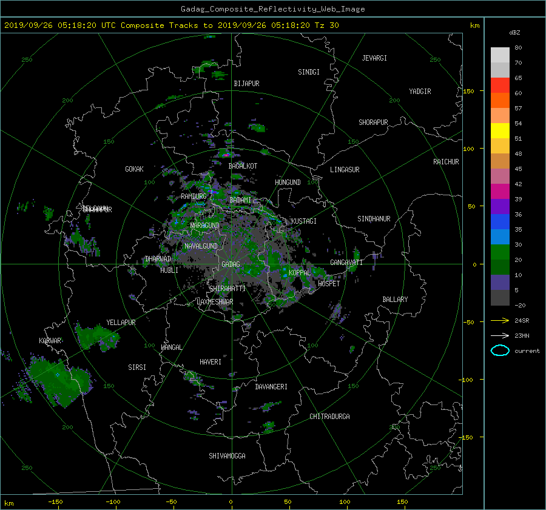This screenshot has width=546, height=510.
Task: Click the Gadag_Composite_Reflectivity_Web_Image title
Action: (x=272, y=9)
